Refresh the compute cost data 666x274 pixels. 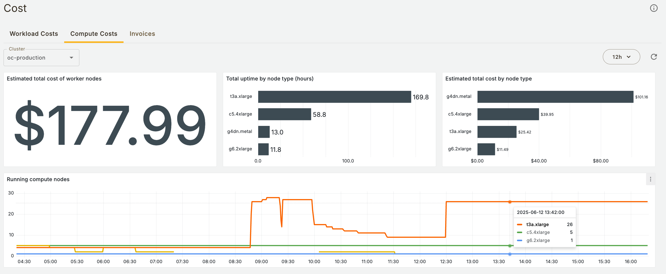pos(654,57)
